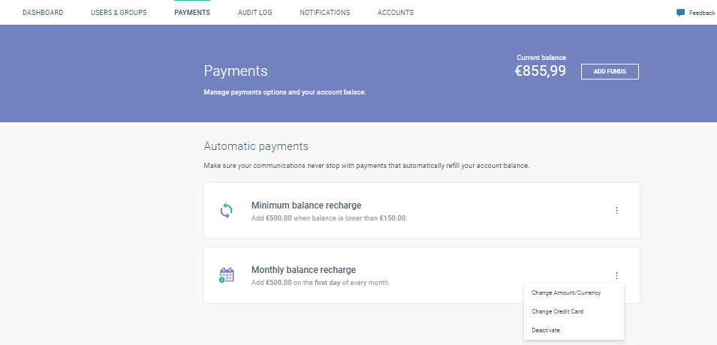Click Deactivate in the dropdown menu
This screenshot has width=717, height=345.
(546, 330)
